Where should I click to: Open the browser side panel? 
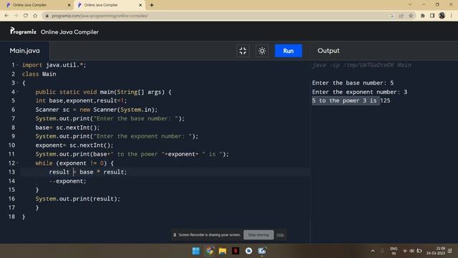[432, 16]
